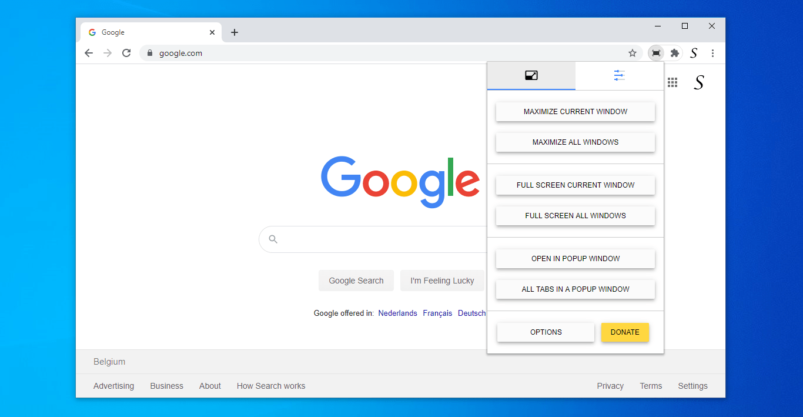
Task: Switch language to Français
Action: (x=437, y=313)
